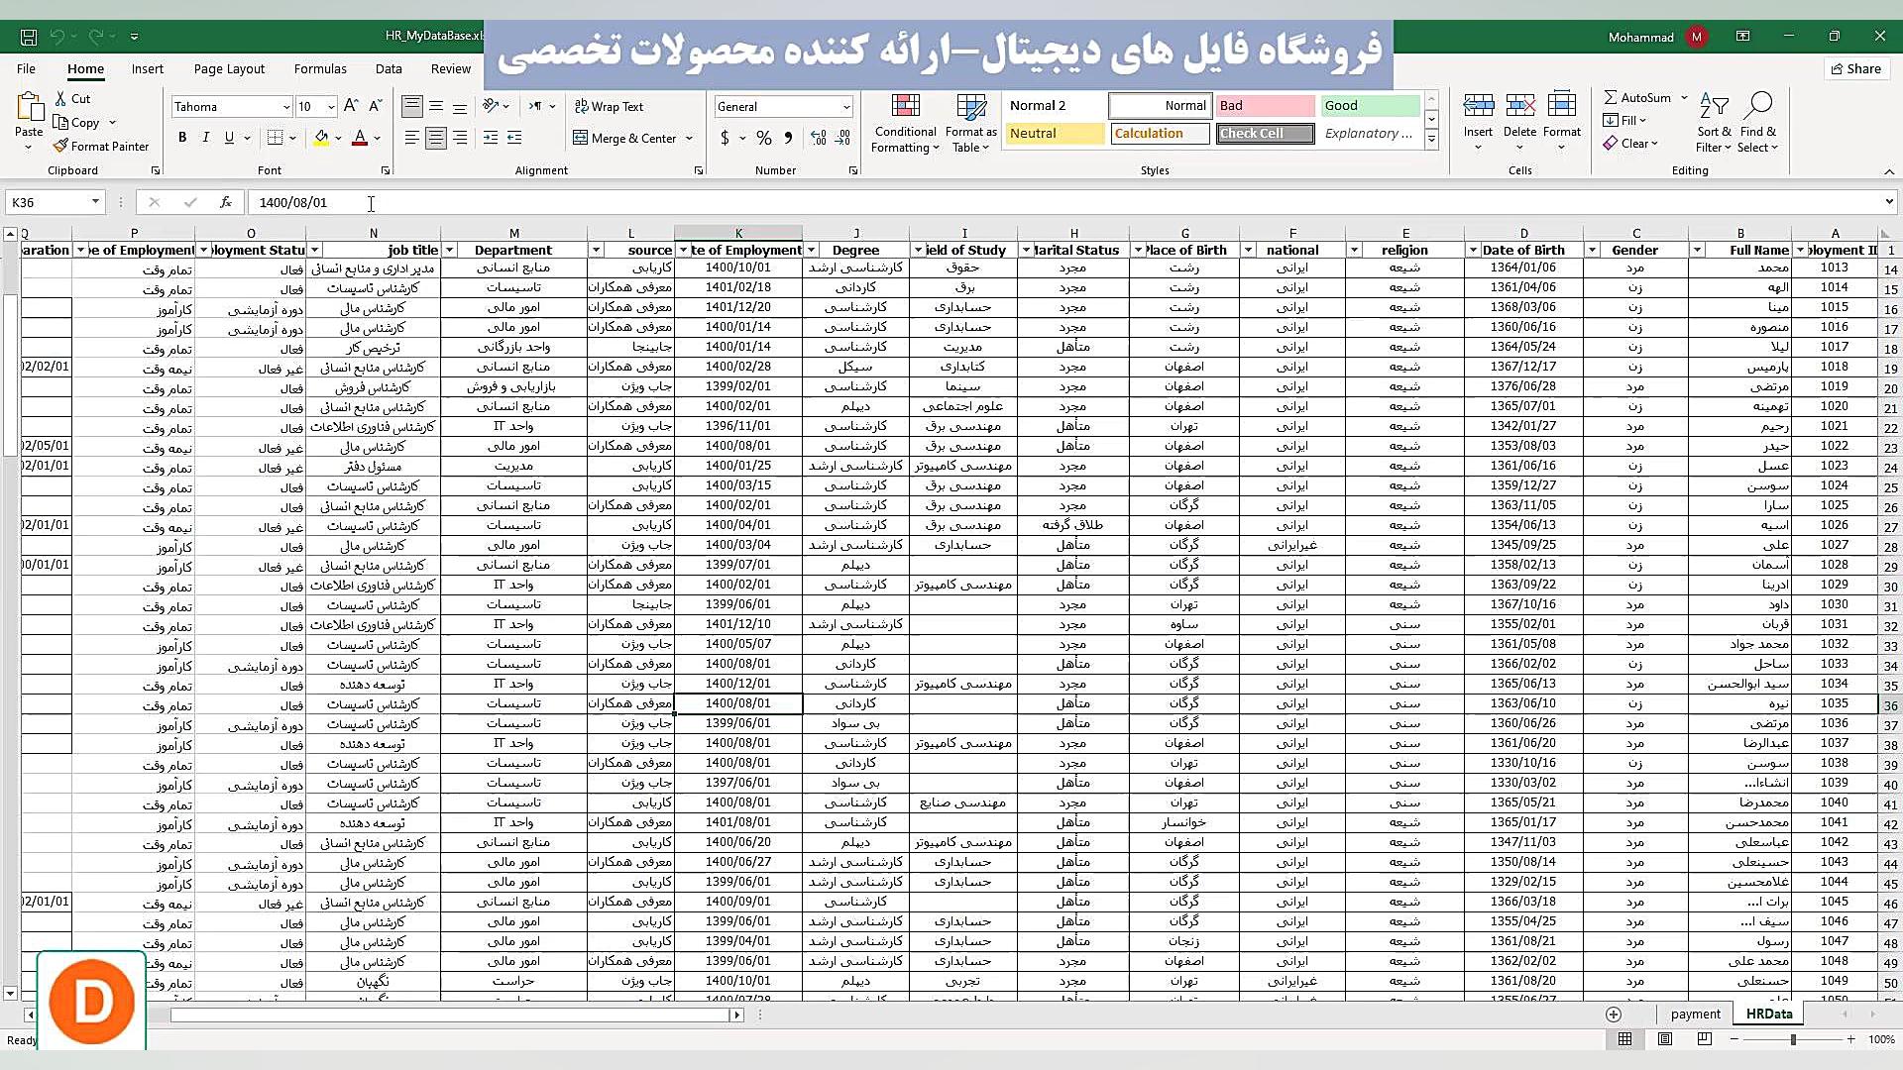This screenshot has height=1070, width=1903.
Task: Toggle Bold formatting
Action: (x=182, y=138)
